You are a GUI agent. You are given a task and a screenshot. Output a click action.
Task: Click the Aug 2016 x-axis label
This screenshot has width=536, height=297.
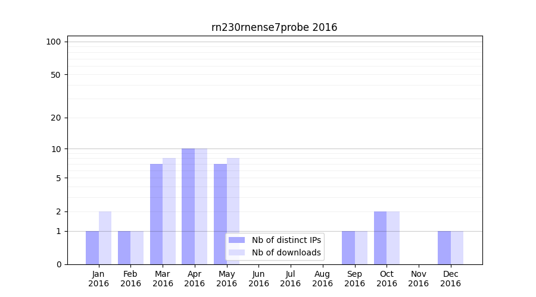(322, 279)
